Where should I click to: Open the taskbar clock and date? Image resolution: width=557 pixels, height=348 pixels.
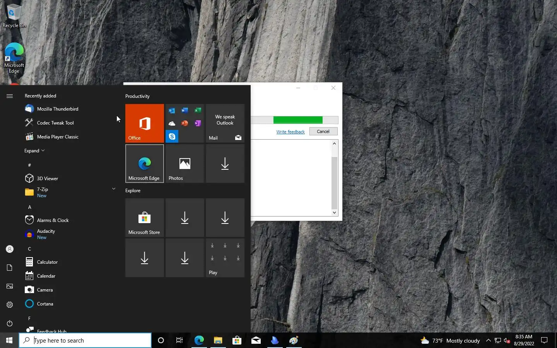(524, 340)
